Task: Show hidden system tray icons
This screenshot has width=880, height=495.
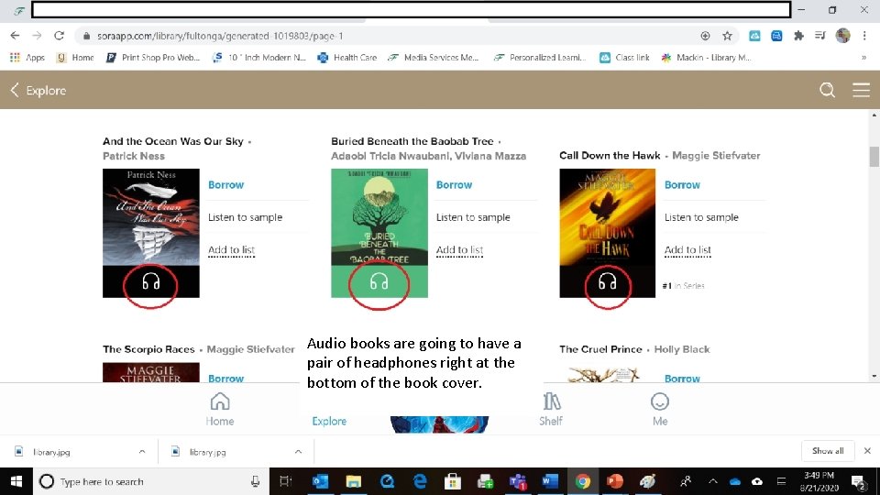Action: point(713,481)
